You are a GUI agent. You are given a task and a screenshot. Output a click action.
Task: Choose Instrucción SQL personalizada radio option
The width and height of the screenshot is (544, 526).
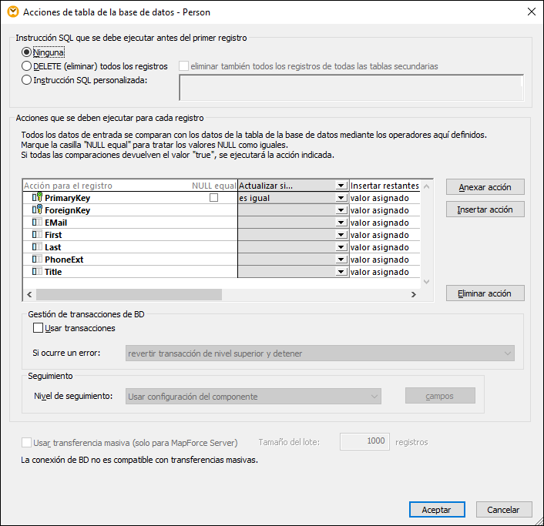28,79
